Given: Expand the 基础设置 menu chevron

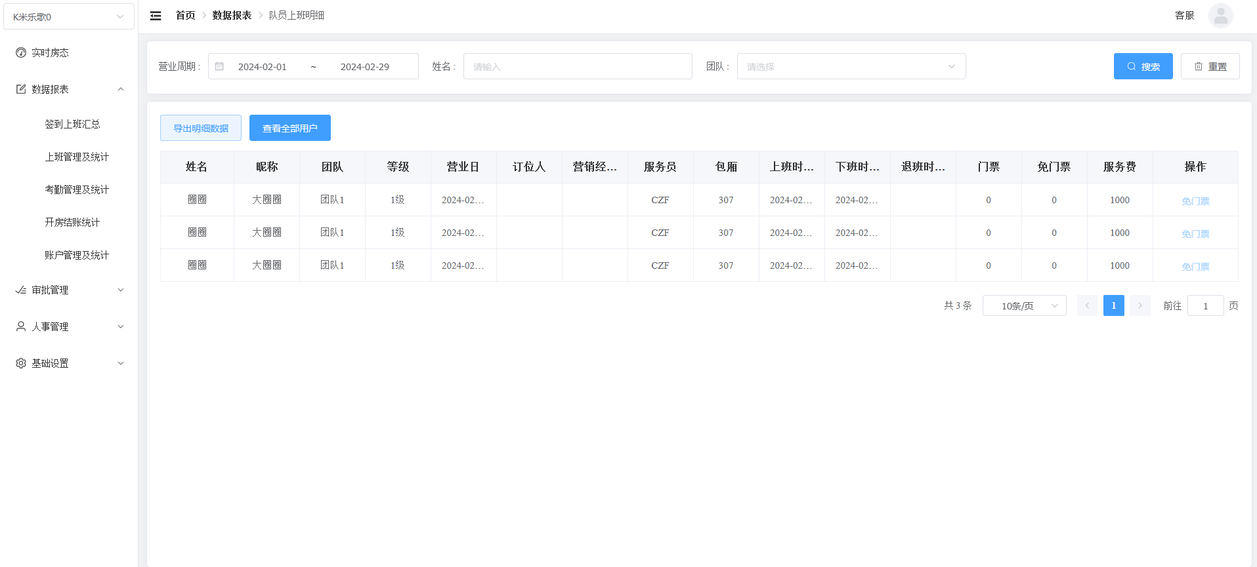Looking at the screenshot, I should [121, 363].
